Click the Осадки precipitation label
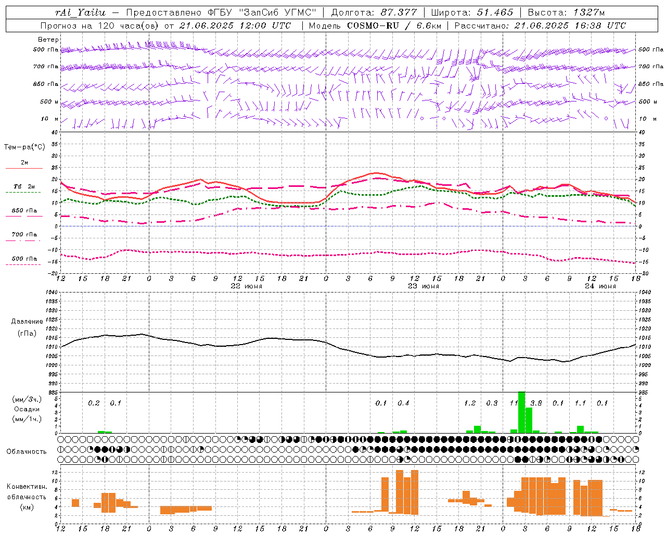The width and height of the screenshot is (666, 533). click(x=27, y=409)
